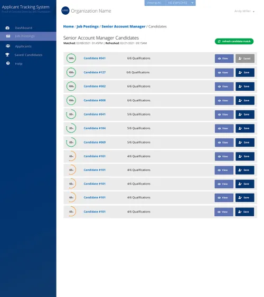This screenshot has width=264, height=297.
Task: Click the 83% match ring for Candidate #184
Action: (71, 128)
